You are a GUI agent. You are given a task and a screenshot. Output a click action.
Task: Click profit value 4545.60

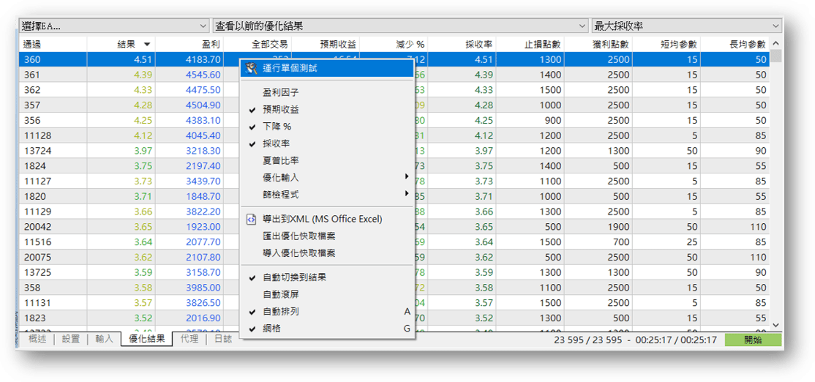click(203, 75)
